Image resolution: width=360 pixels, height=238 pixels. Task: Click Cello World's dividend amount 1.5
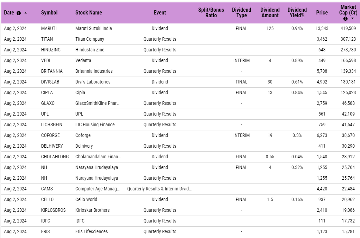point(270,199)
